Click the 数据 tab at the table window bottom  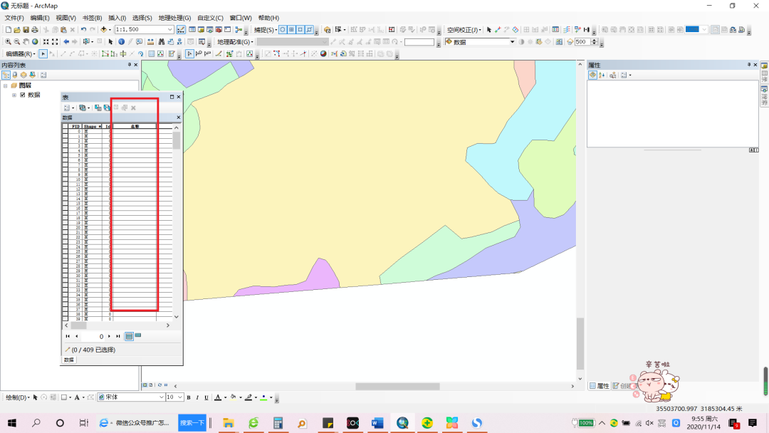(68, 360)
